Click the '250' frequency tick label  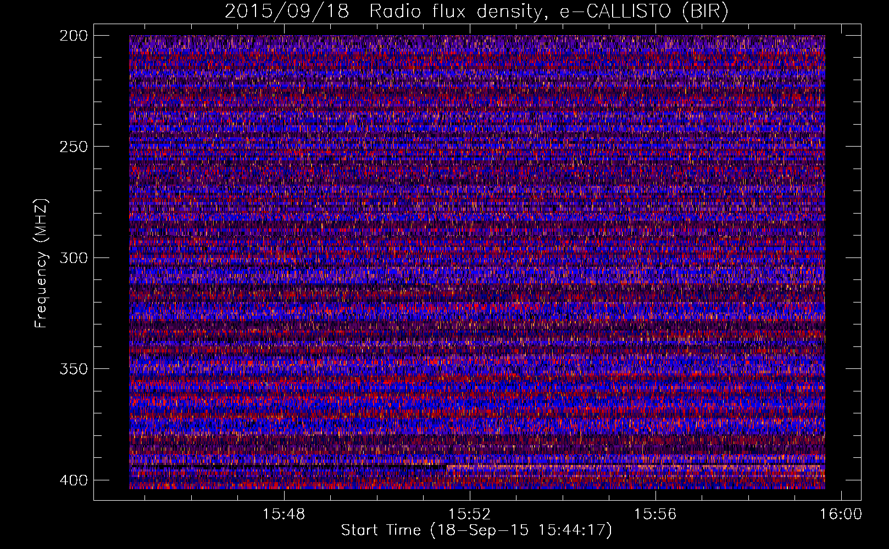tap(73, 147)
